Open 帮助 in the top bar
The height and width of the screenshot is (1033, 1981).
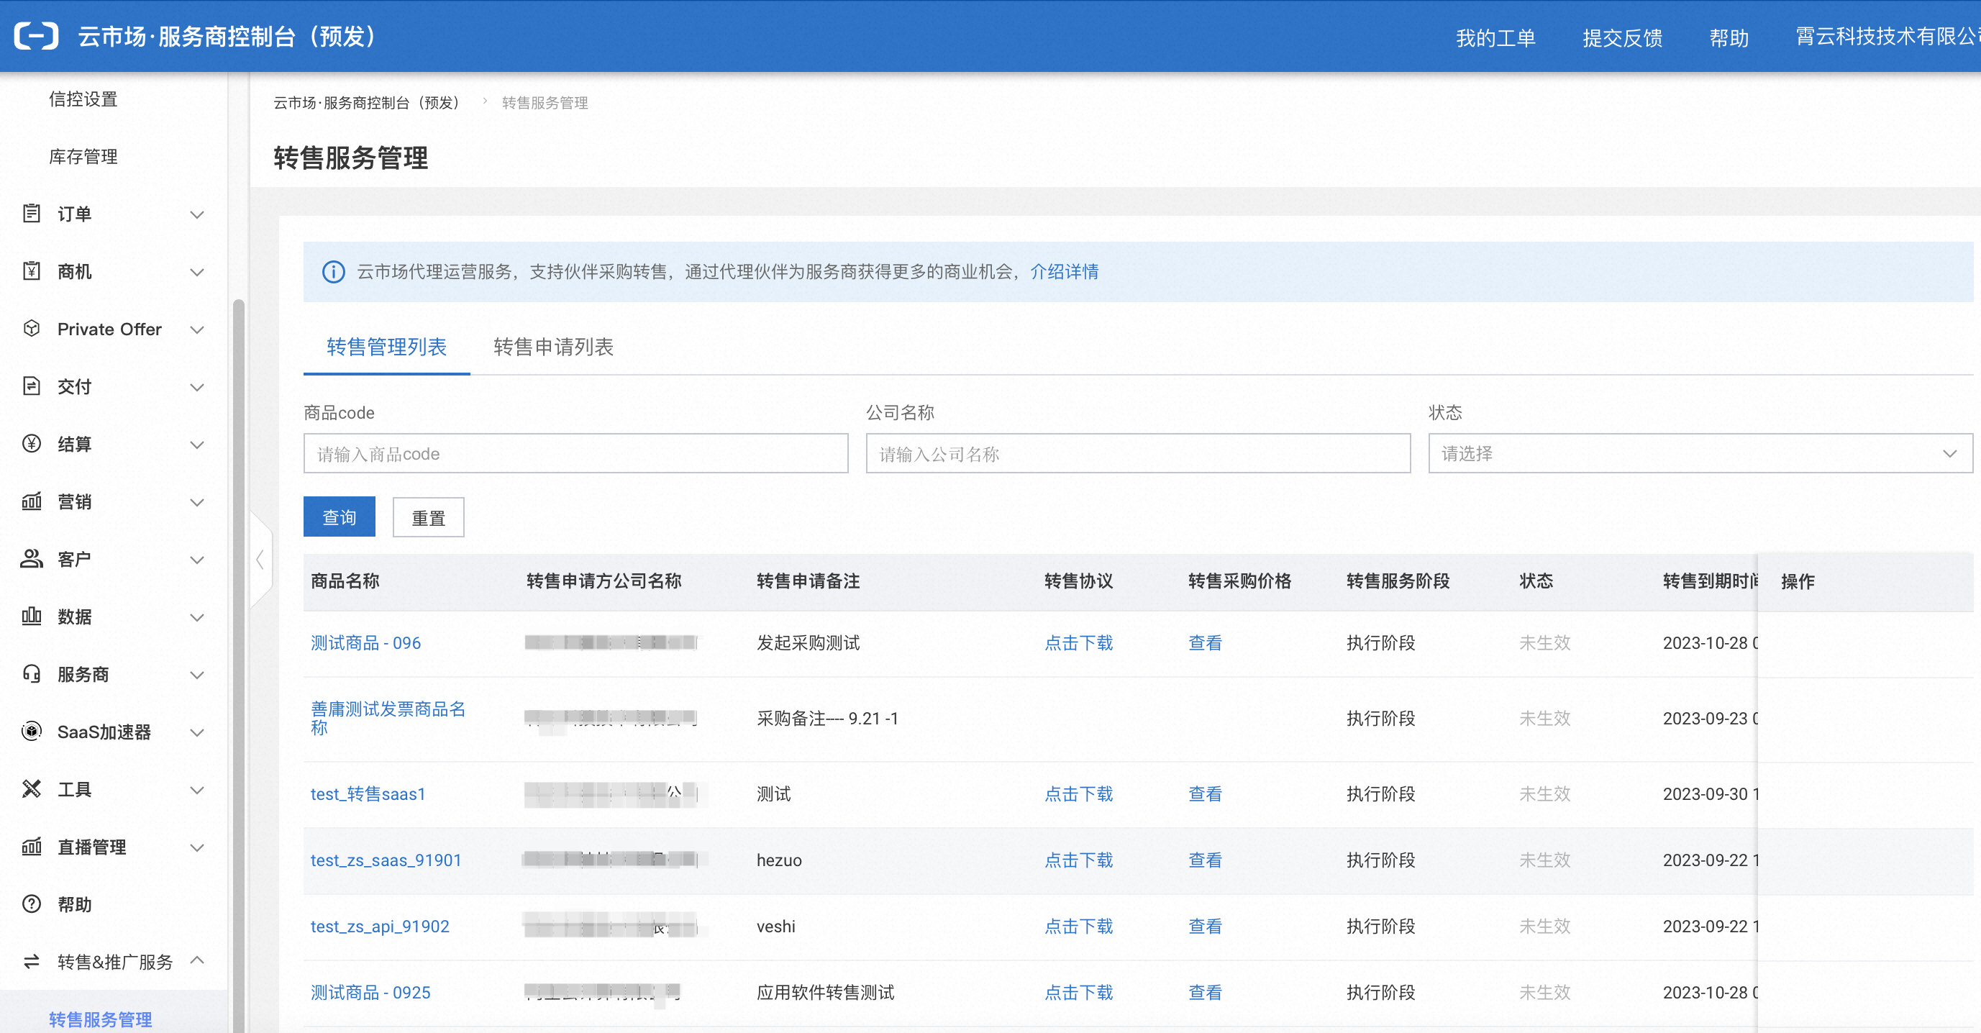(x=1729, y=37)
